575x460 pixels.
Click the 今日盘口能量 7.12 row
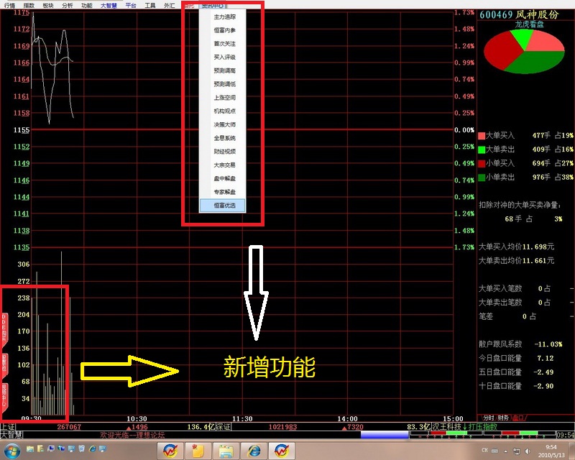click(516, 358)
